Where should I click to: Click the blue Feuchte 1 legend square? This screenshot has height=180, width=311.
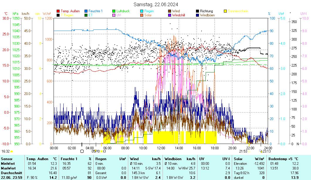(86, 11)
